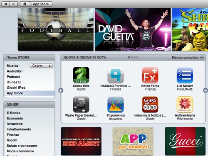Open the WolframAlpha app icon
This screenshot has width=208, height=156.
185,105
